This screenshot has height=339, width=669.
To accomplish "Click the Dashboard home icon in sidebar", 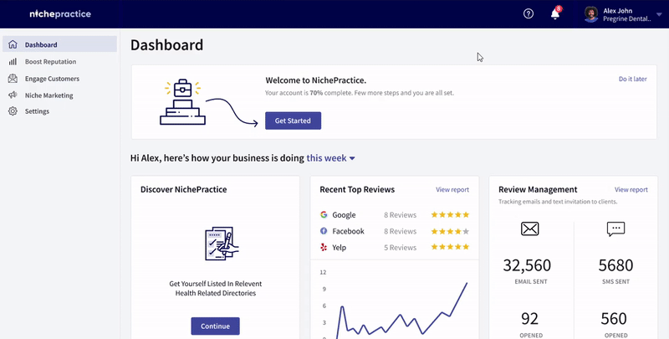I will 13,44.
